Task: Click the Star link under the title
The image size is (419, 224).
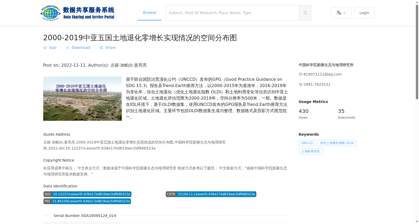Action: click(x=50, y=48)
